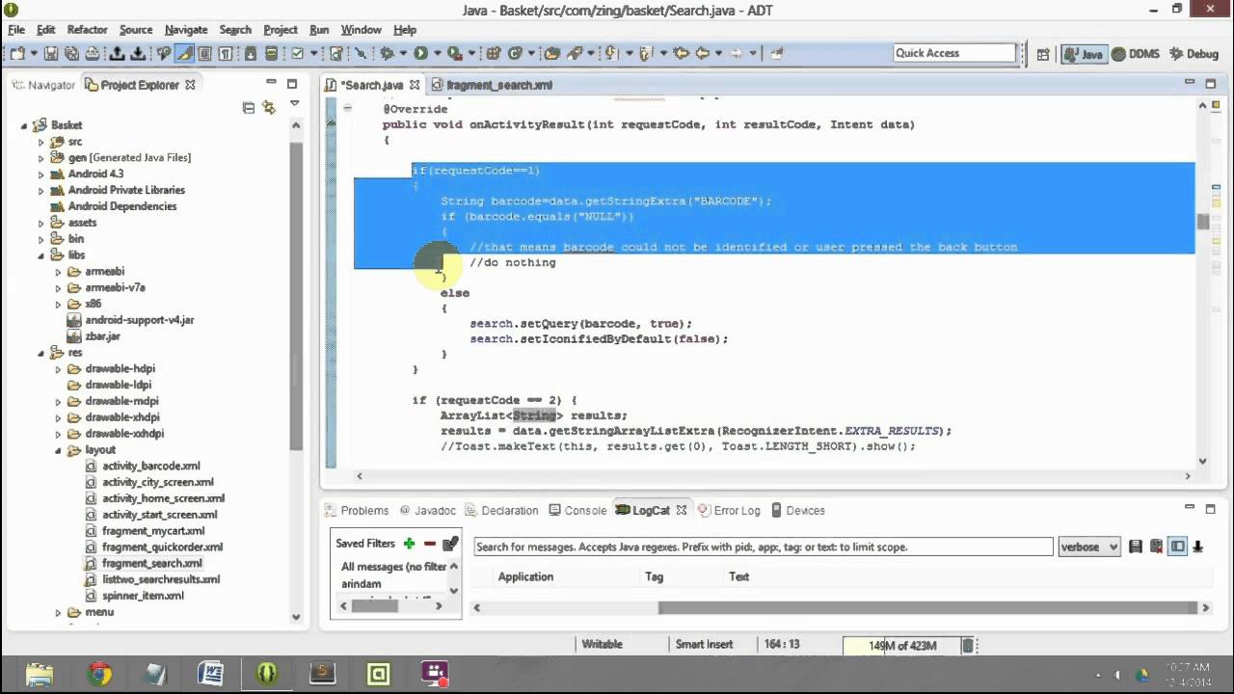Click the Run Garbage Collector trash icon
This screenshot has width=1234, height=694.
[x=969, y=646]
